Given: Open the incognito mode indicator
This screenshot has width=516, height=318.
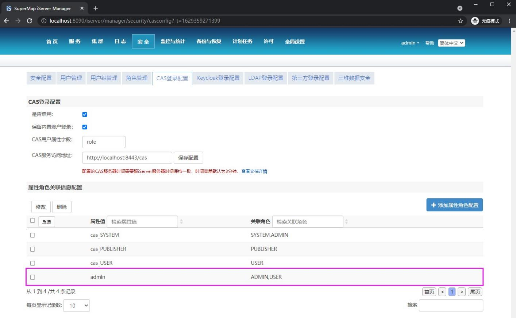Looking at the screenshot, I should click(486, 21).
